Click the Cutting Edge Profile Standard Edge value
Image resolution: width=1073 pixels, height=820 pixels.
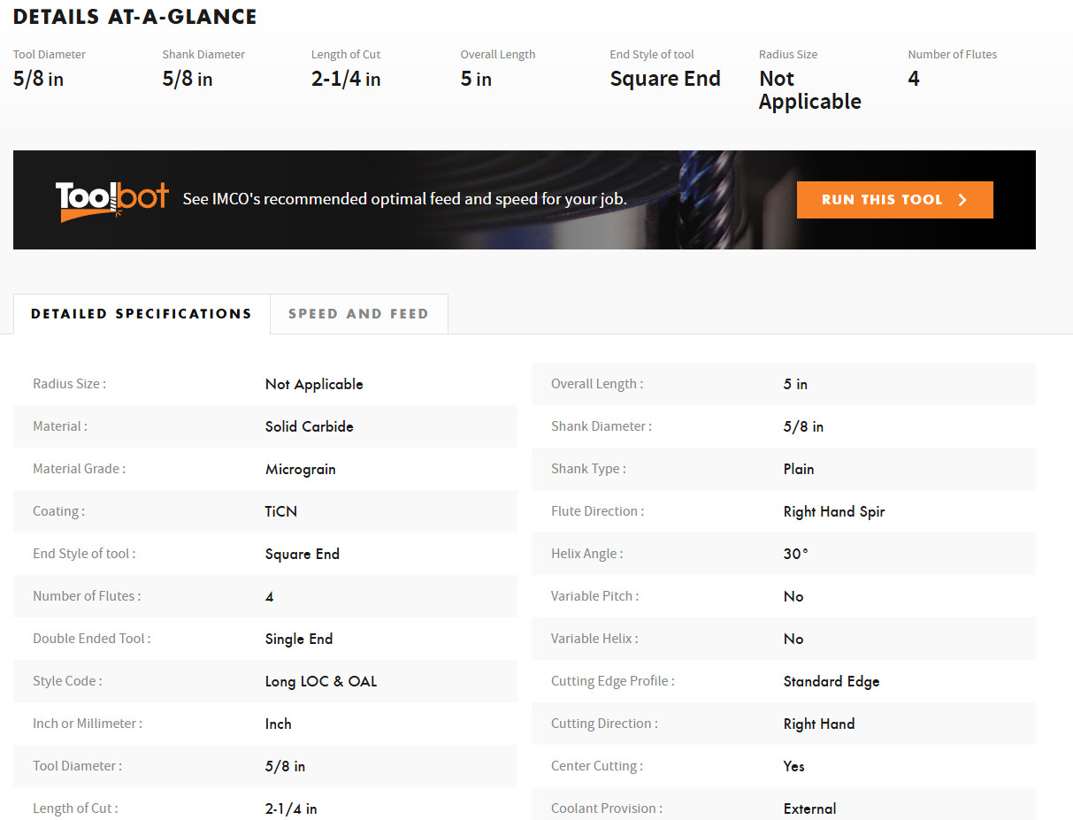coord(832,681)
